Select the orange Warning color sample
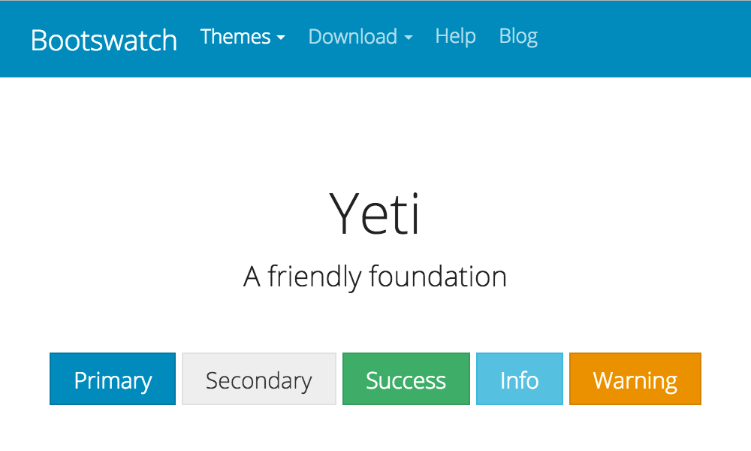This screenshot has width=751, height=451. [635, 379]
